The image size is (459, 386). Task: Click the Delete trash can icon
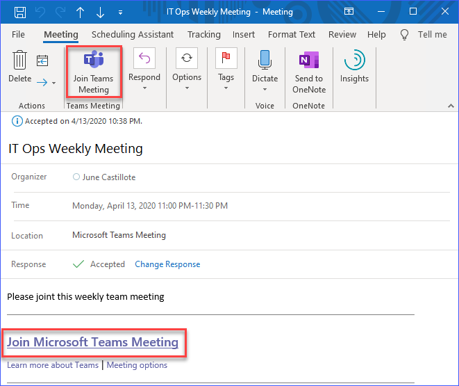click(19, 61)
